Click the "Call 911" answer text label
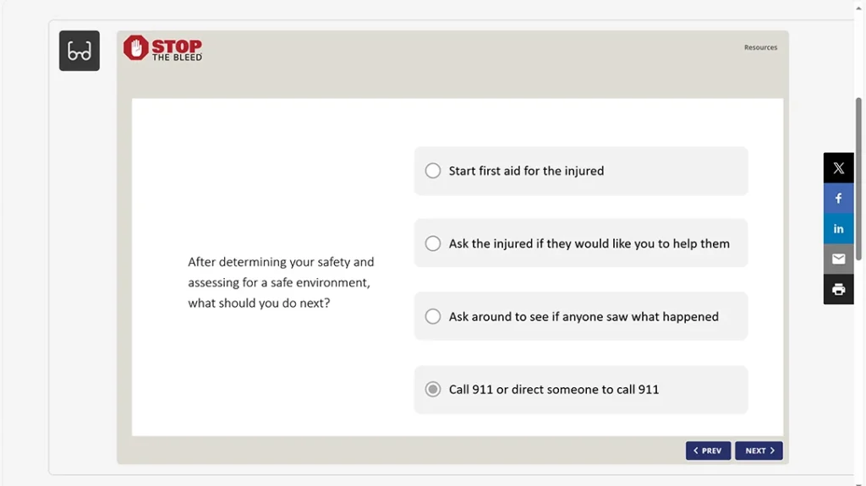The image size is (866, 486). [553, 390]
